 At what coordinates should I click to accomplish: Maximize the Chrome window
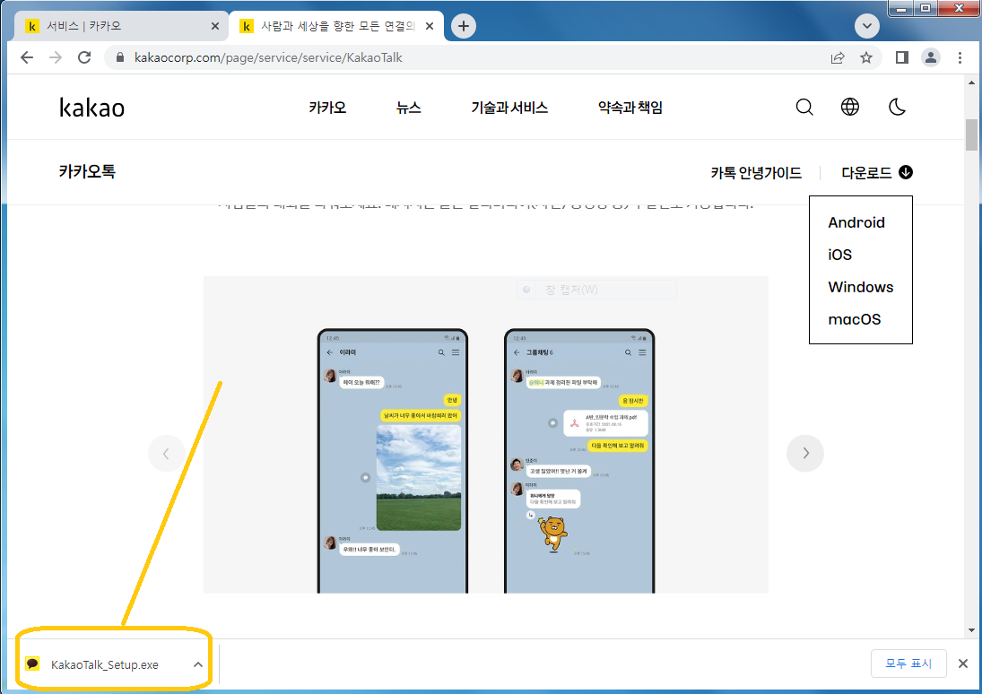pos(925,8)
